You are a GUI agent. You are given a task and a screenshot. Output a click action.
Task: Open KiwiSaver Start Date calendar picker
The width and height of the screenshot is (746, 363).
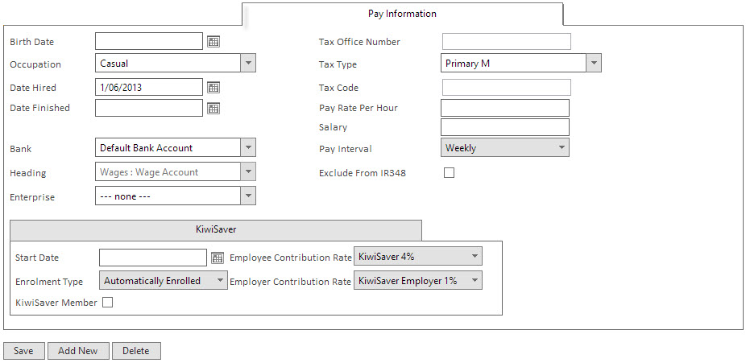[218, 258]
